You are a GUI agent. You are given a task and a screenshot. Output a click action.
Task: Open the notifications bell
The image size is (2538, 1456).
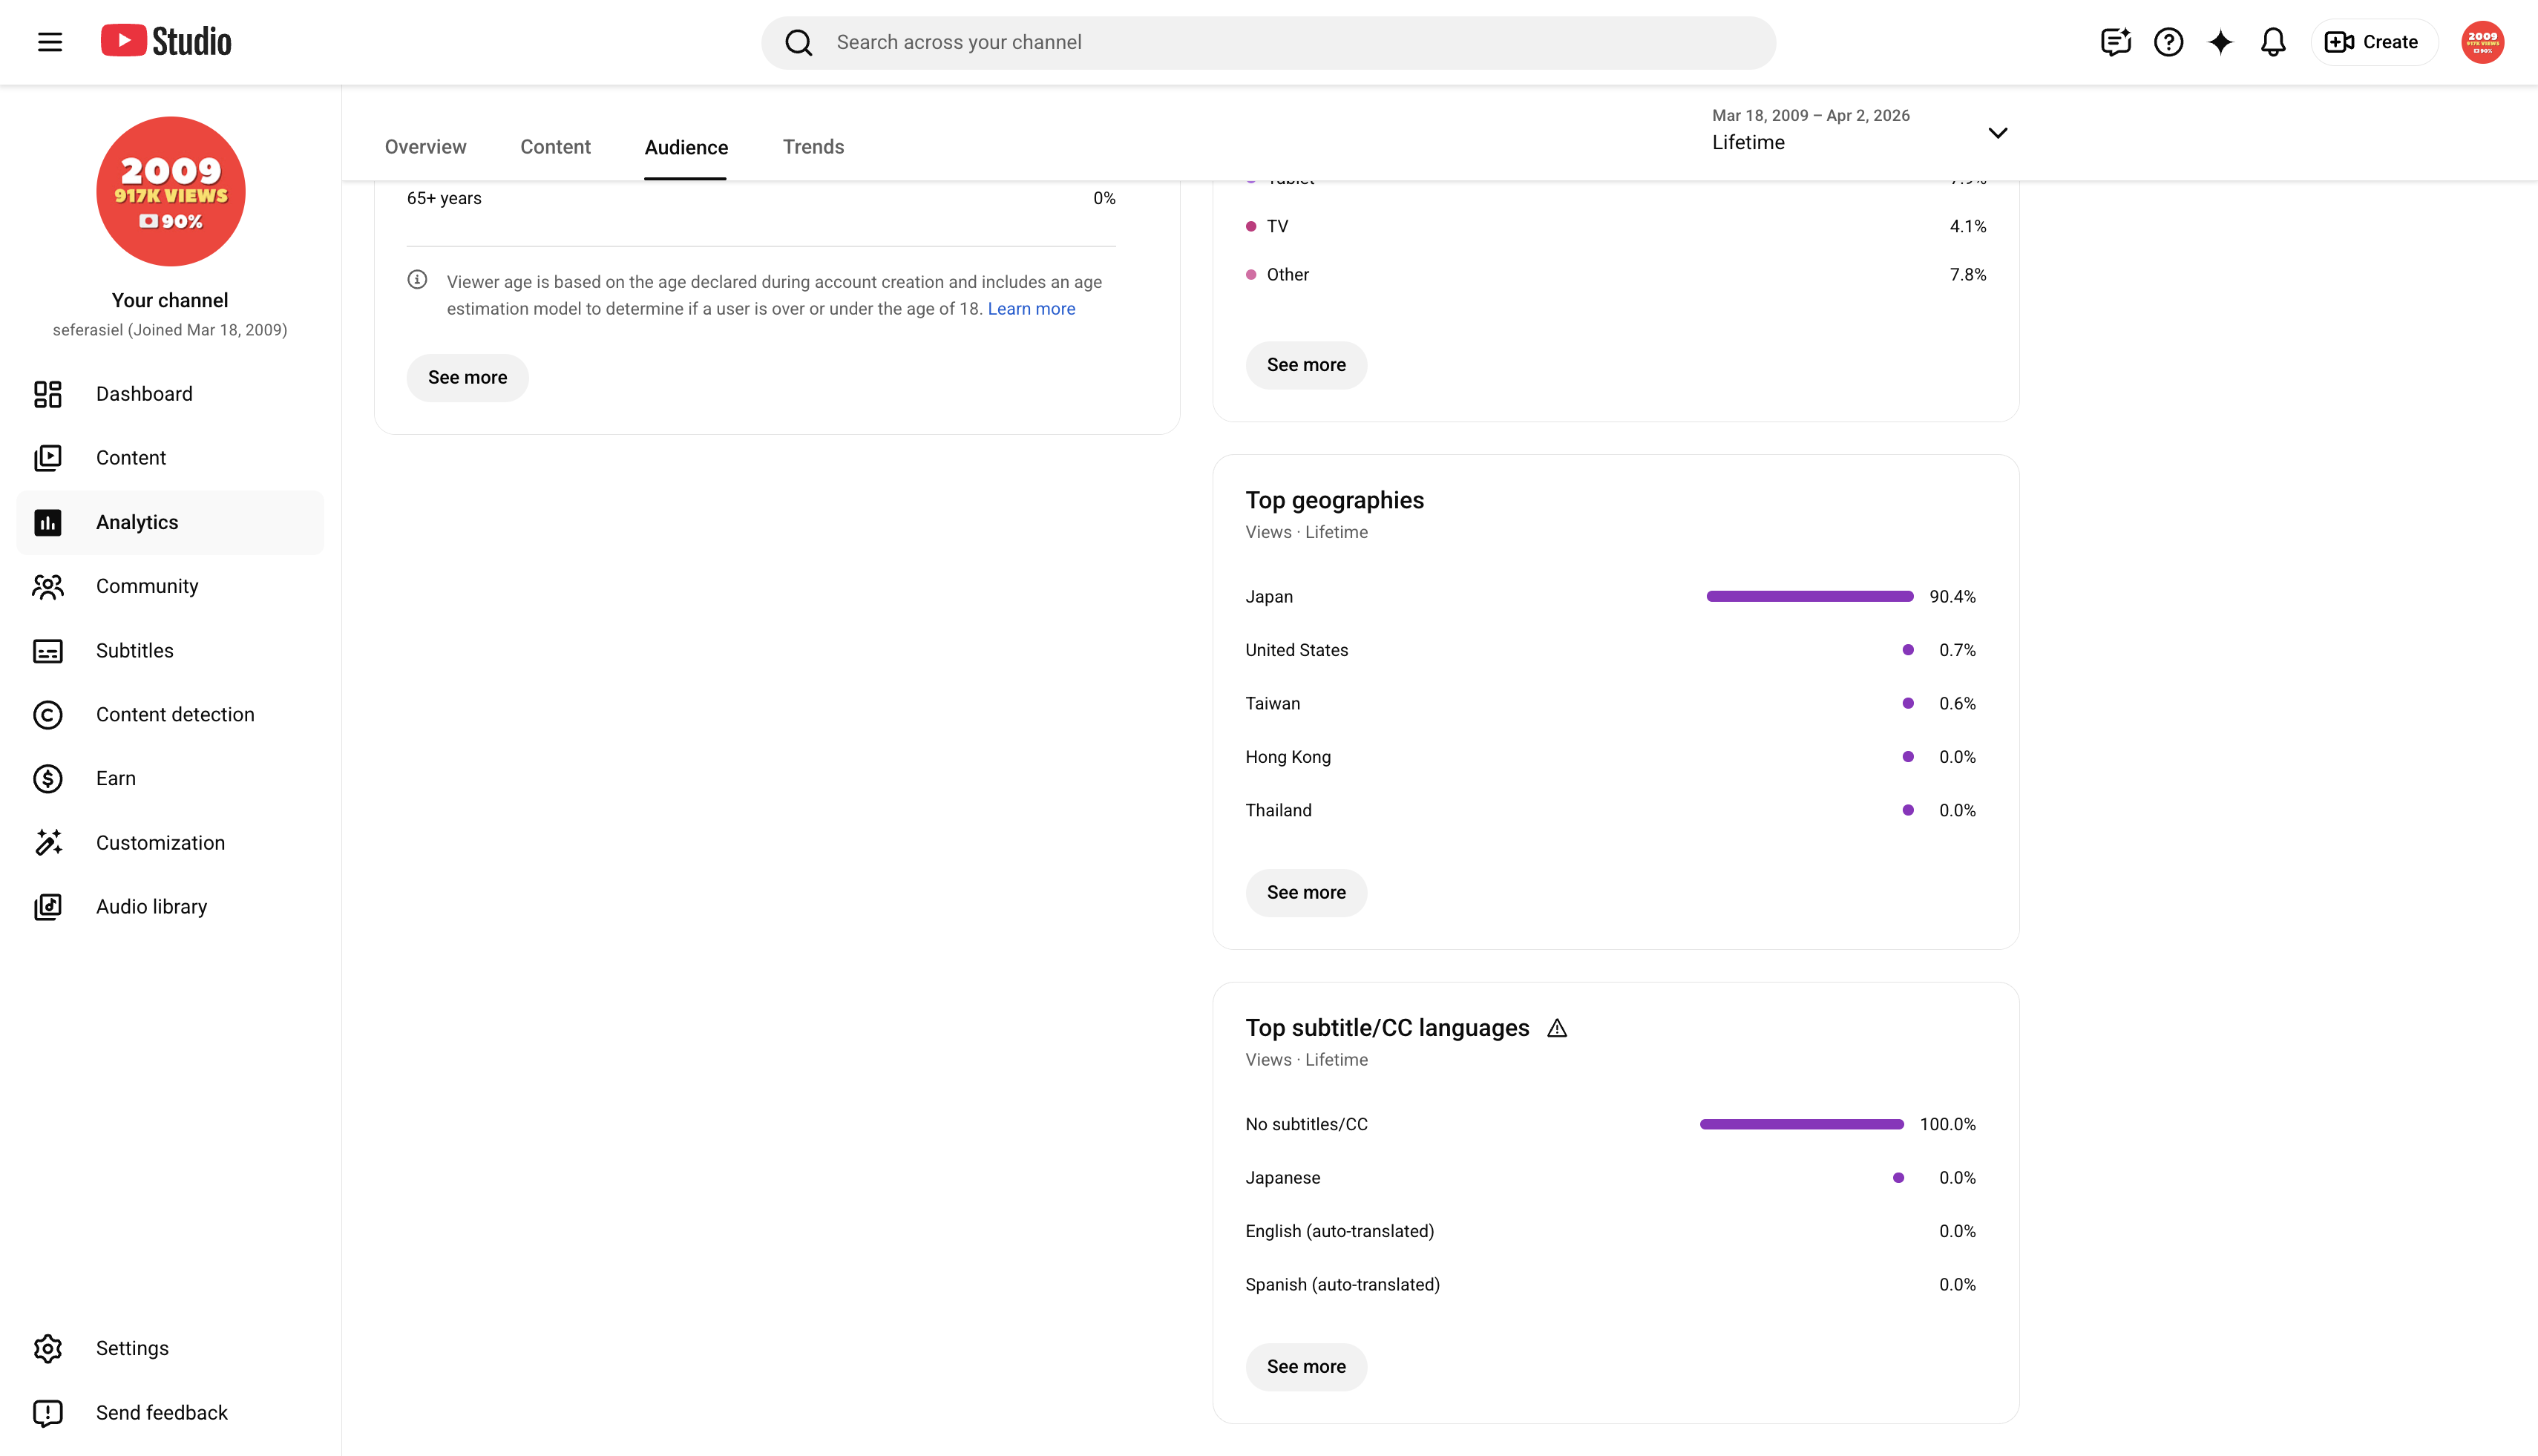(x=2273, y=42)
